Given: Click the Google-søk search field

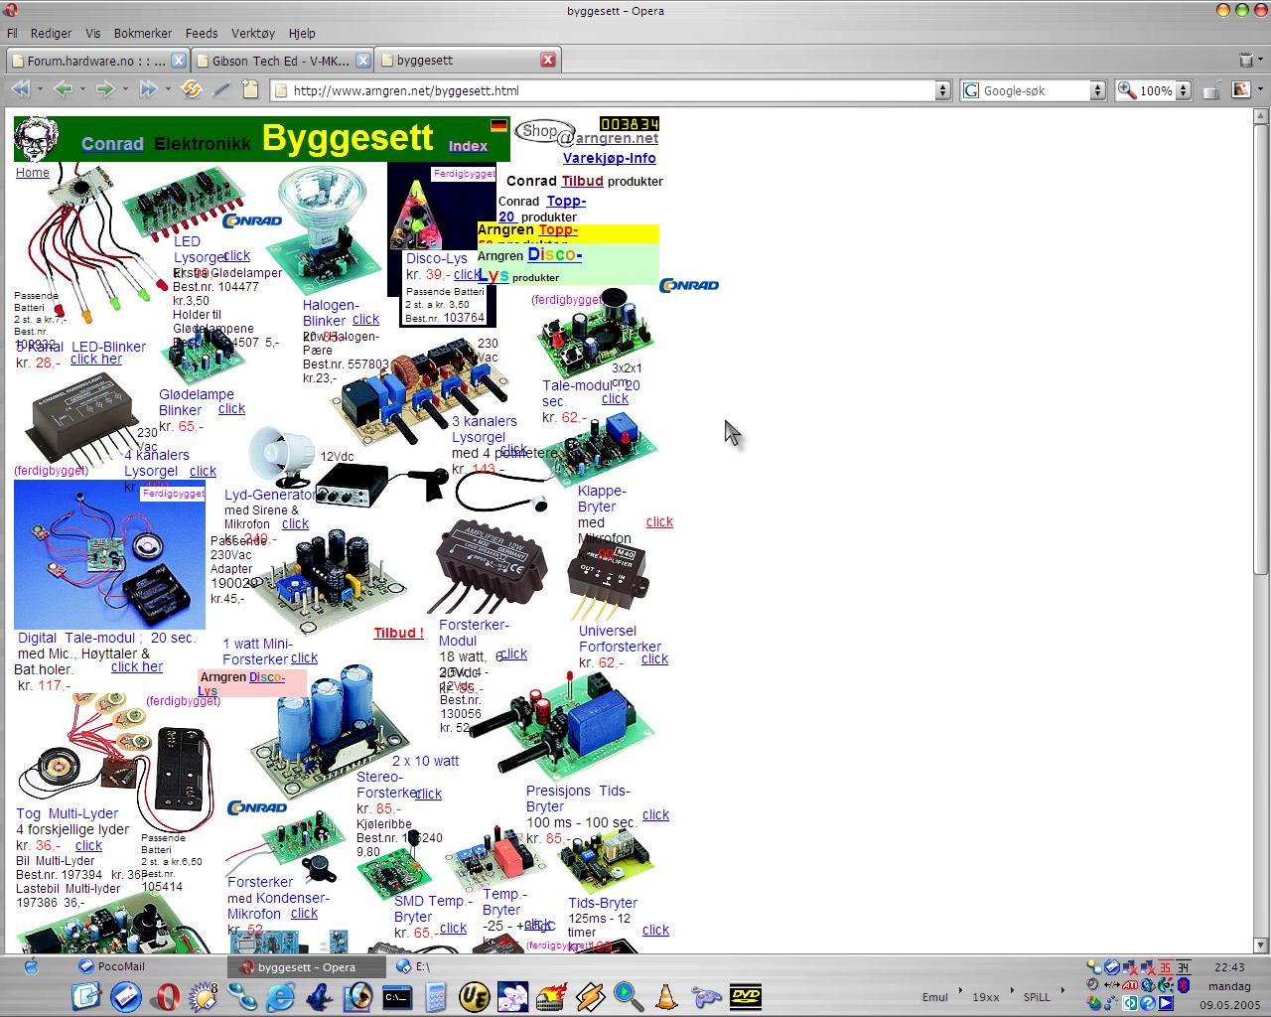Looking at the screenshot, I should 1035,90.
